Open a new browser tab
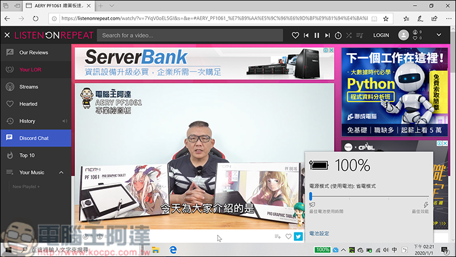Image resolution: width=456 pixels, height=257 pixels. 101,6
